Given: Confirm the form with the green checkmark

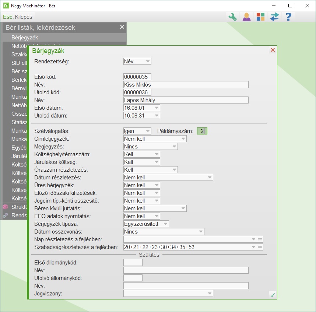Looking at the screenshot, I should [x=272, y=294].
